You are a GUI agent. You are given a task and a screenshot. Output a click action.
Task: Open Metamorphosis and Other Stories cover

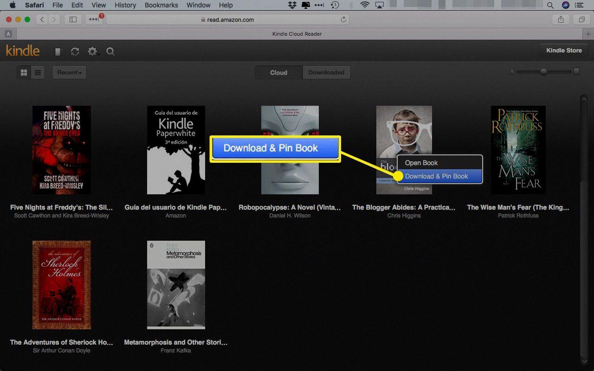tap(176, 285)
